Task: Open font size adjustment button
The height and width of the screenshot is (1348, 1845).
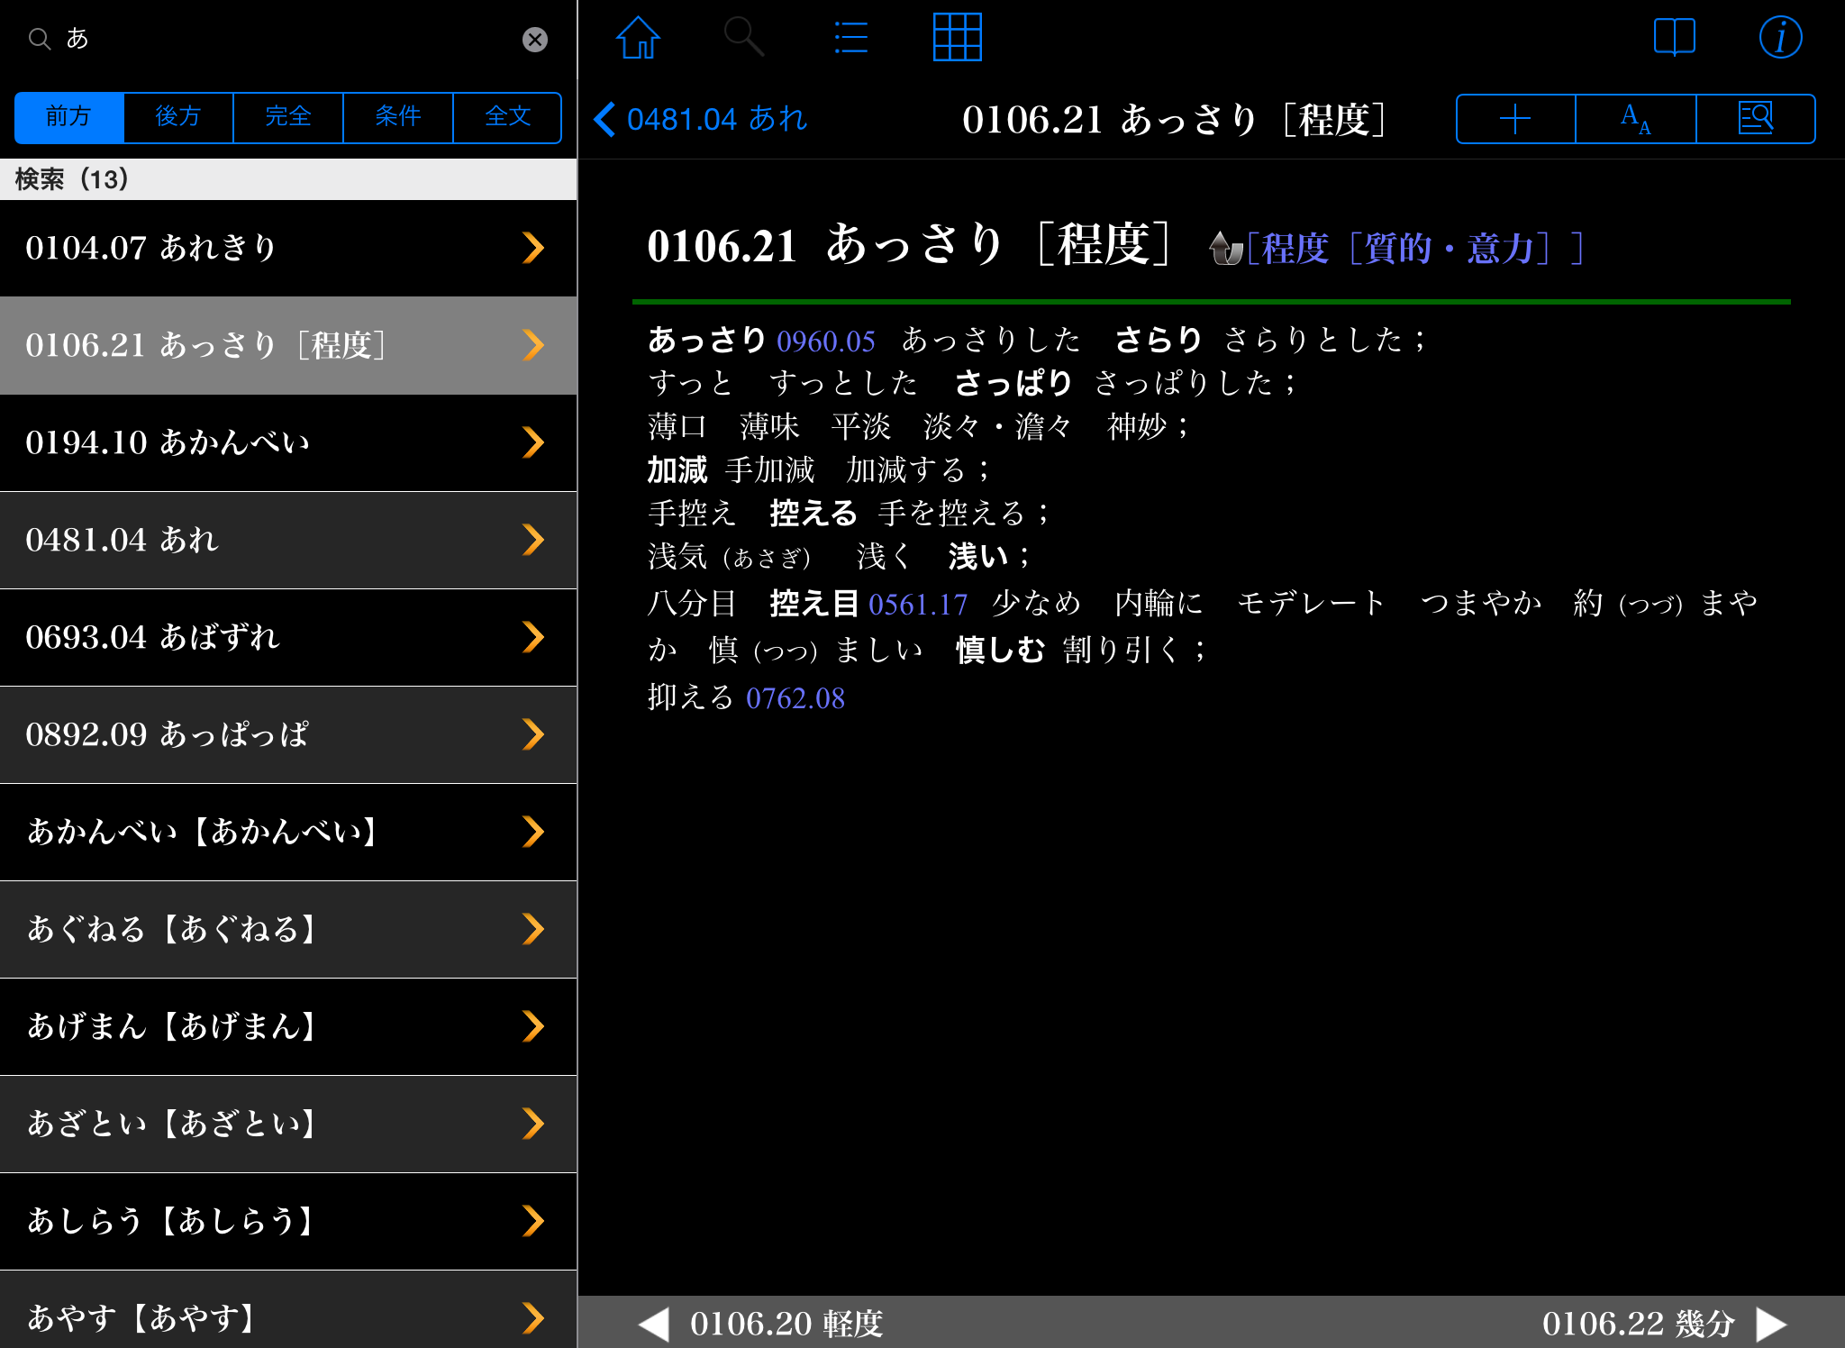Action: click(1635, 119)
